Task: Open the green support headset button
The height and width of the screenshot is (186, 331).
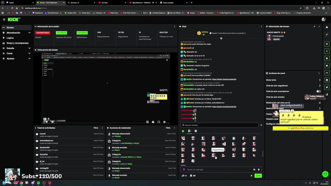Action: pos(325,174)
